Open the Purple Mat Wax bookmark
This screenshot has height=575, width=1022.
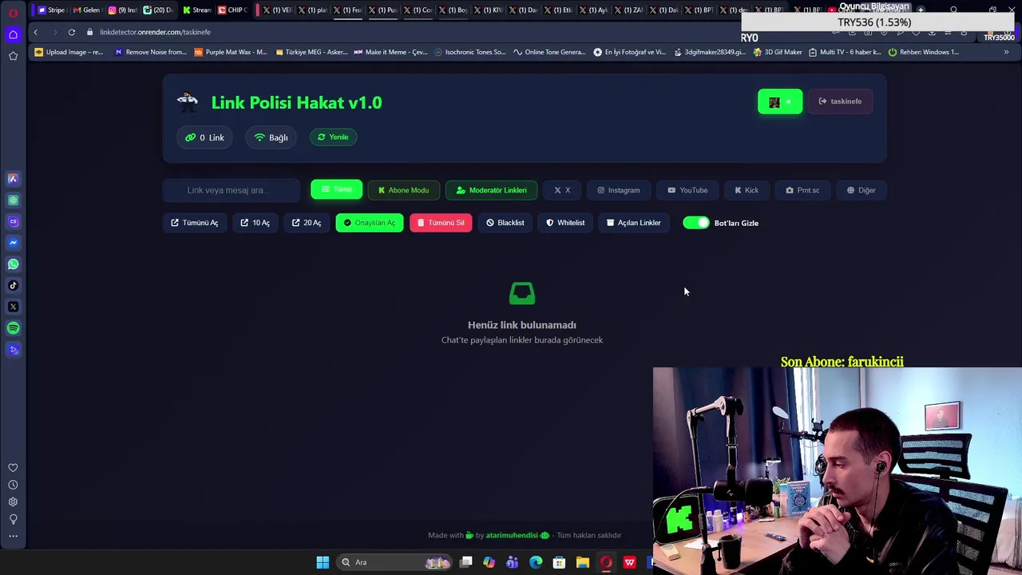click(x=230, y=52)
